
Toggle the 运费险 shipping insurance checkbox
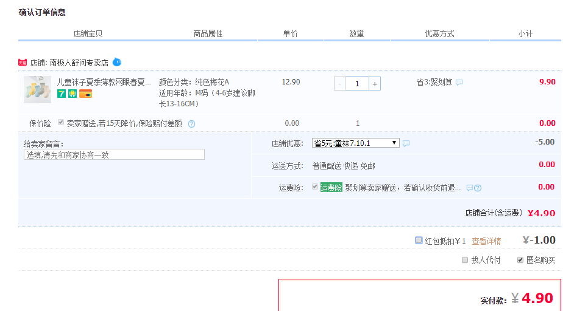click(x=315, y=187)
